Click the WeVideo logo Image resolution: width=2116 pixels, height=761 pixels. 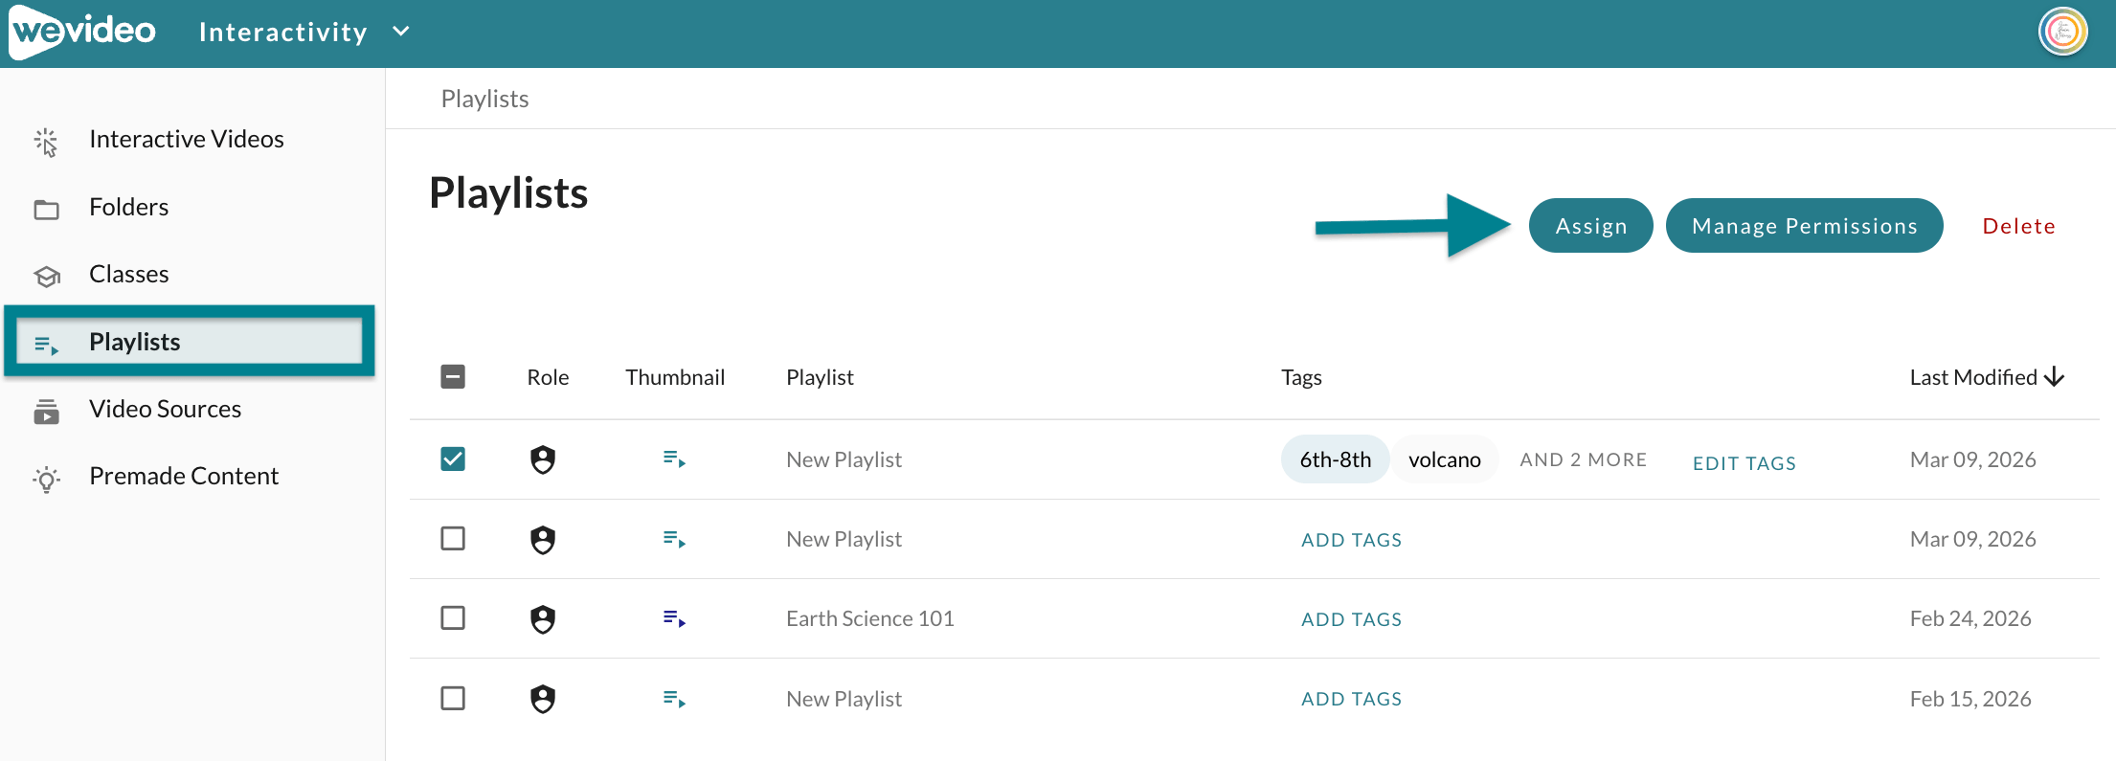pyautogui.click(x=82, y=32)
